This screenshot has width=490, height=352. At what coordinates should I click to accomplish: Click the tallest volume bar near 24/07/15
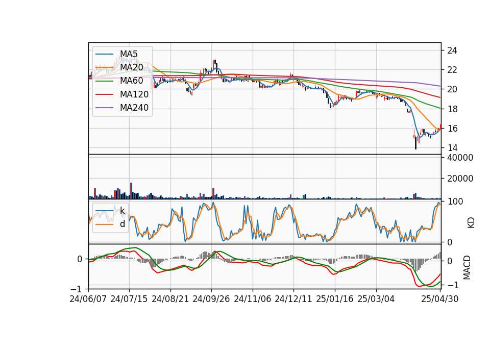click(x=131, y=191)
